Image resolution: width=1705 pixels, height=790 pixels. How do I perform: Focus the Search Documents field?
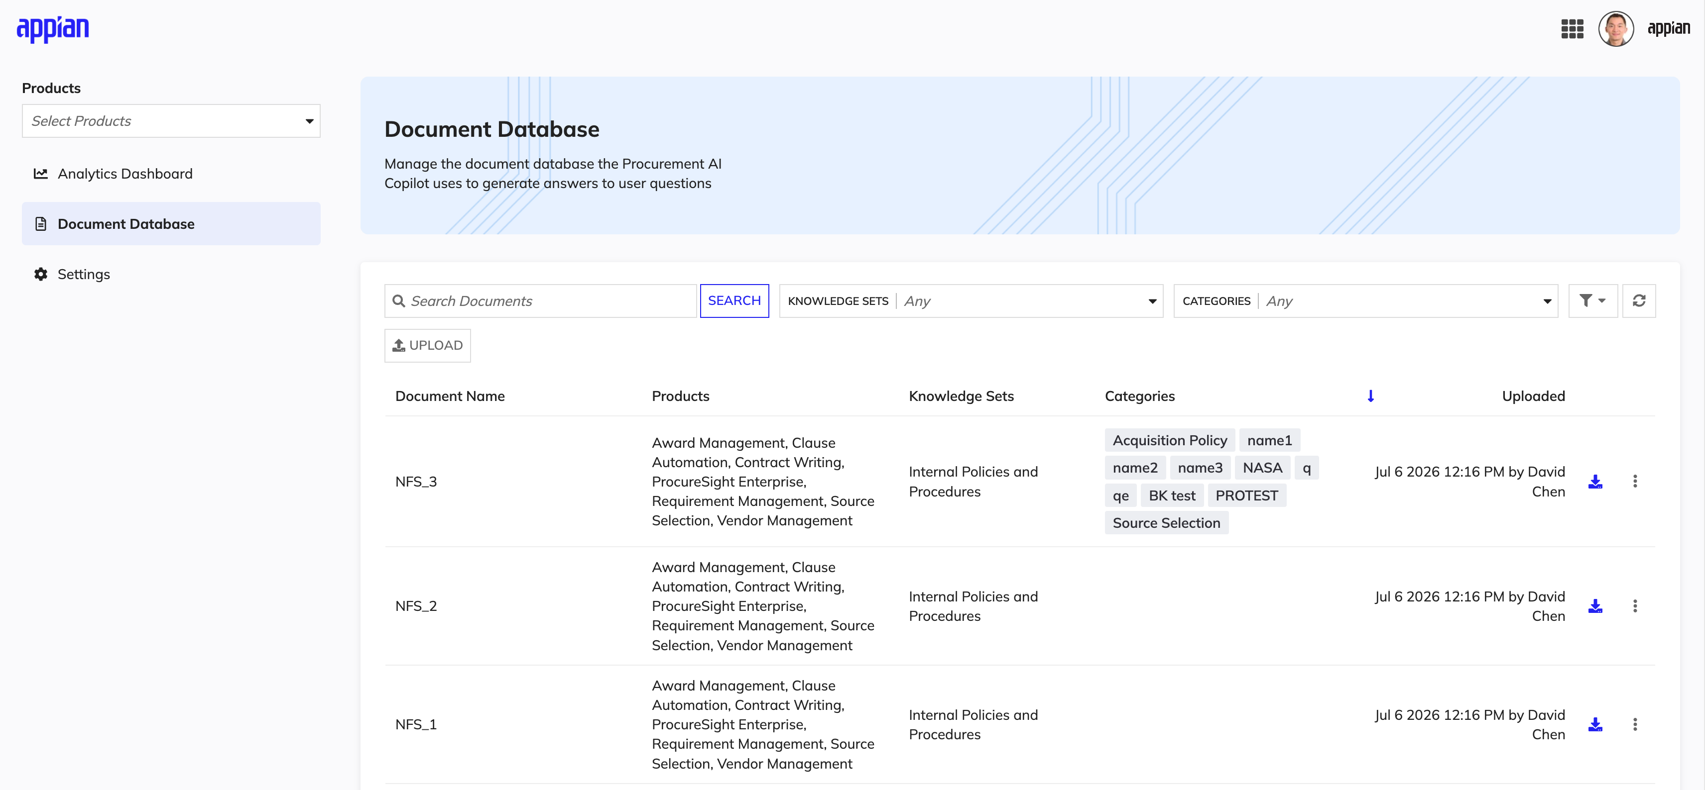[x=541, y=301]
